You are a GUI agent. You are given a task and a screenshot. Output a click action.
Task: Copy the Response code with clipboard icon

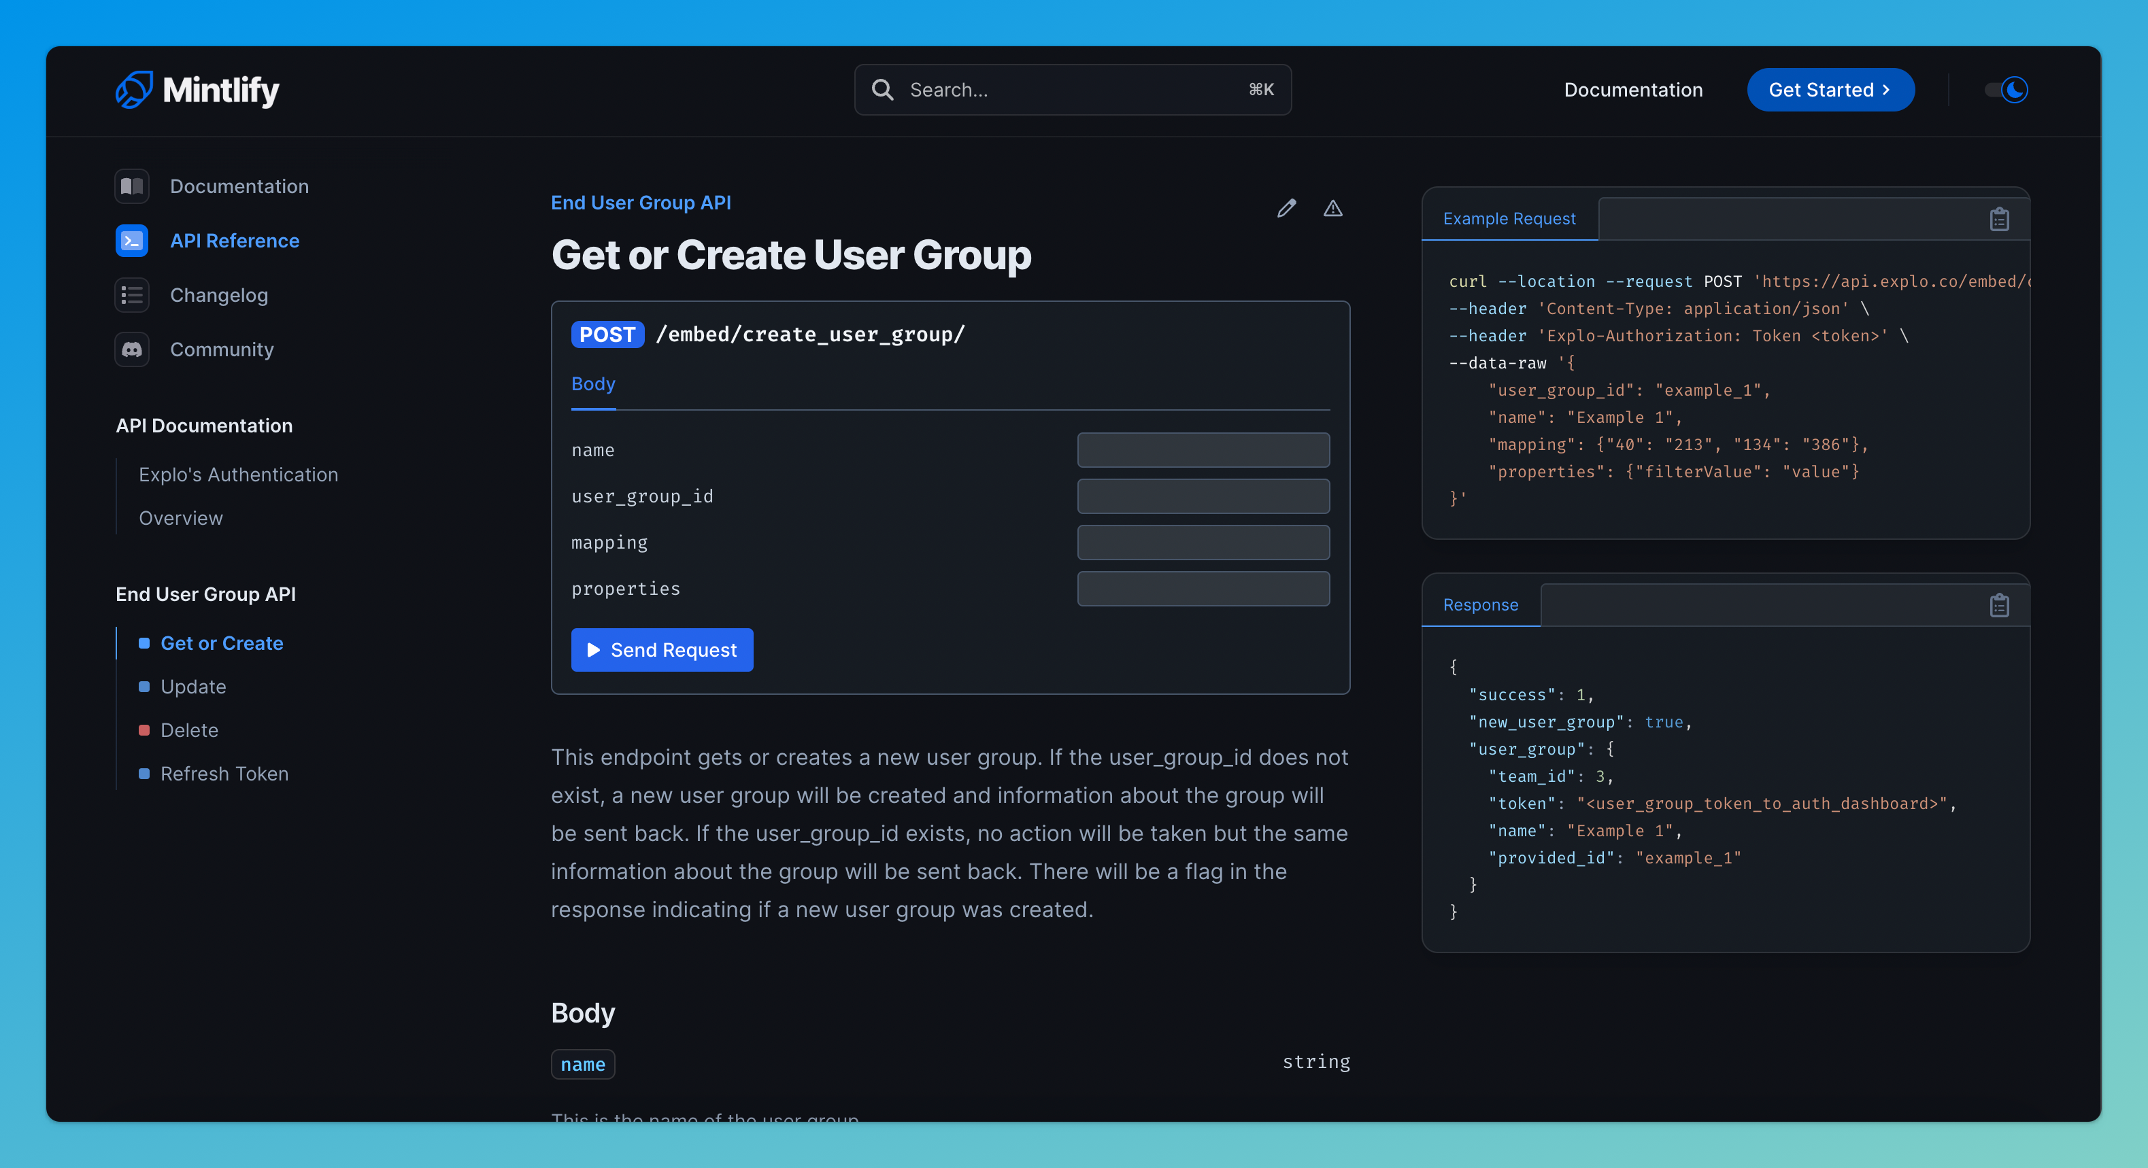coord(1999,605)
